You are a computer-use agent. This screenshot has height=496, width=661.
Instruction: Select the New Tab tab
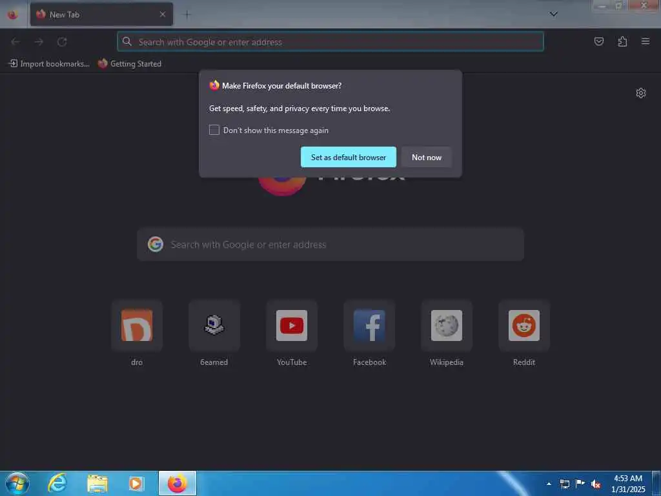coord(101,14)
